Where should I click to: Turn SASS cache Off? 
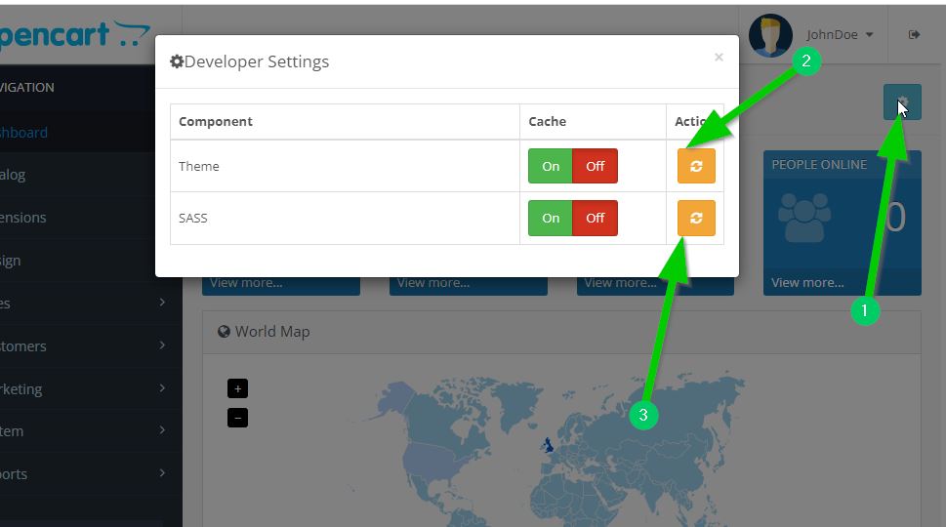pyautogui.click(x=596, y=219)
